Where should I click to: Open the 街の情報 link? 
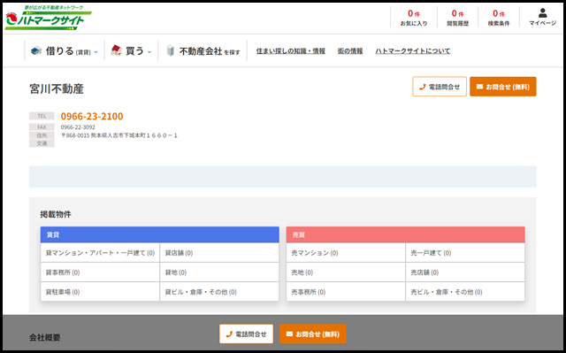point(350,51)
